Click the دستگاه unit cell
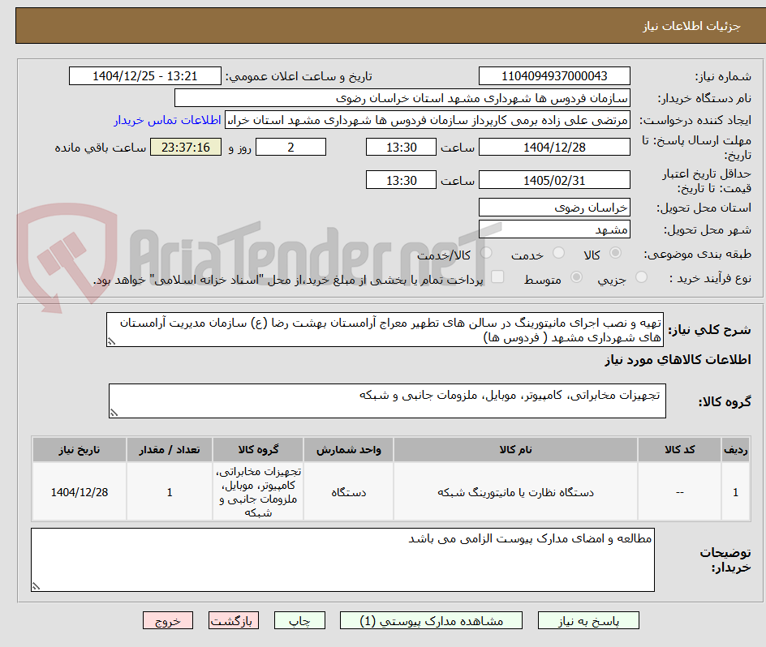The image size is (766, 647). click(x=348, y=492)
